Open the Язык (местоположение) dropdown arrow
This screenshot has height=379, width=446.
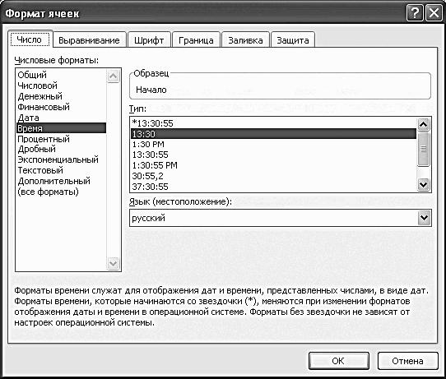coord(424,218)
